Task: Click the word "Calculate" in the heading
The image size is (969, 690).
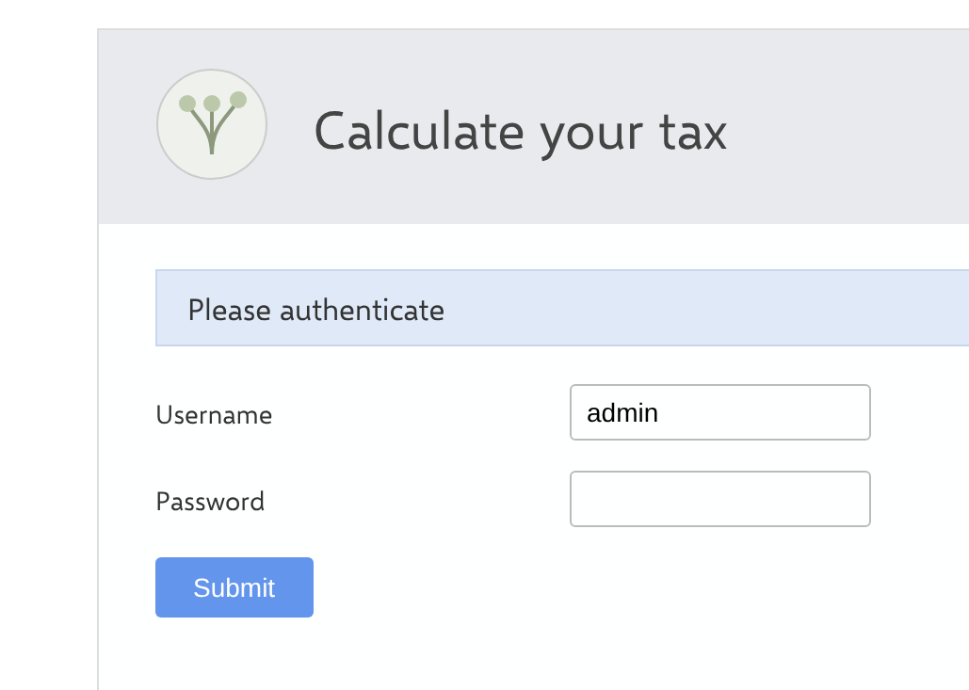Action: pos(419,131)
